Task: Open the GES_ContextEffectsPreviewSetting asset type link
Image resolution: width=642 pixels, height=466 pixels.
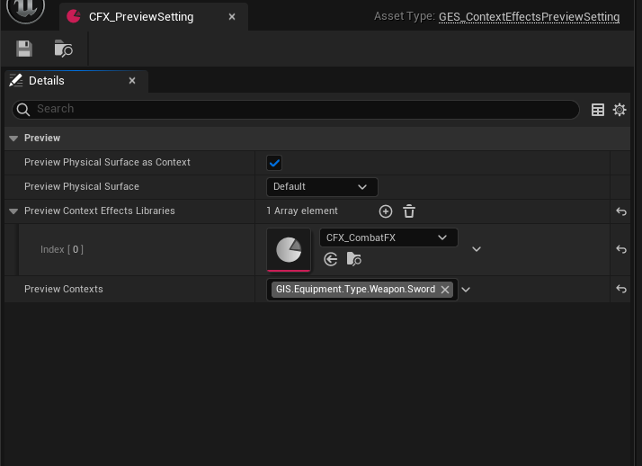Action: pos(529,17)
